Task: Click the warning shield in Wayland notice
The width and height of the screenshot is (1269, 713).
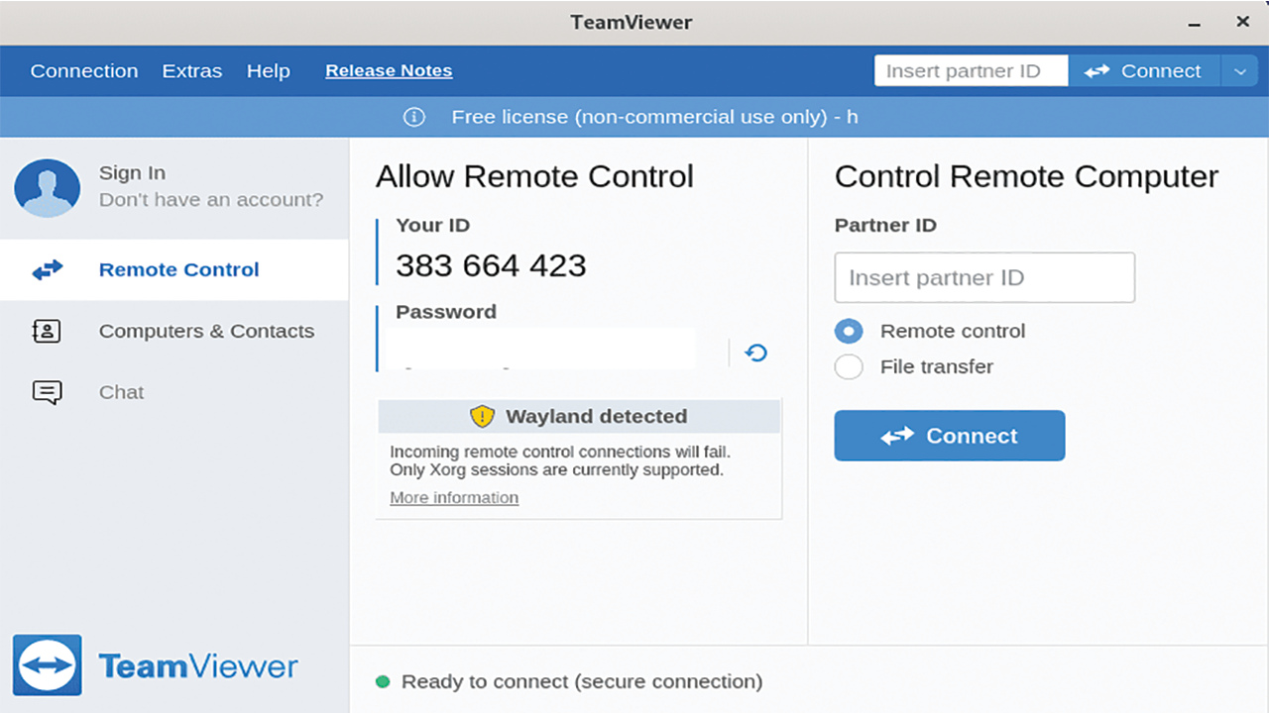Action: 482,416
